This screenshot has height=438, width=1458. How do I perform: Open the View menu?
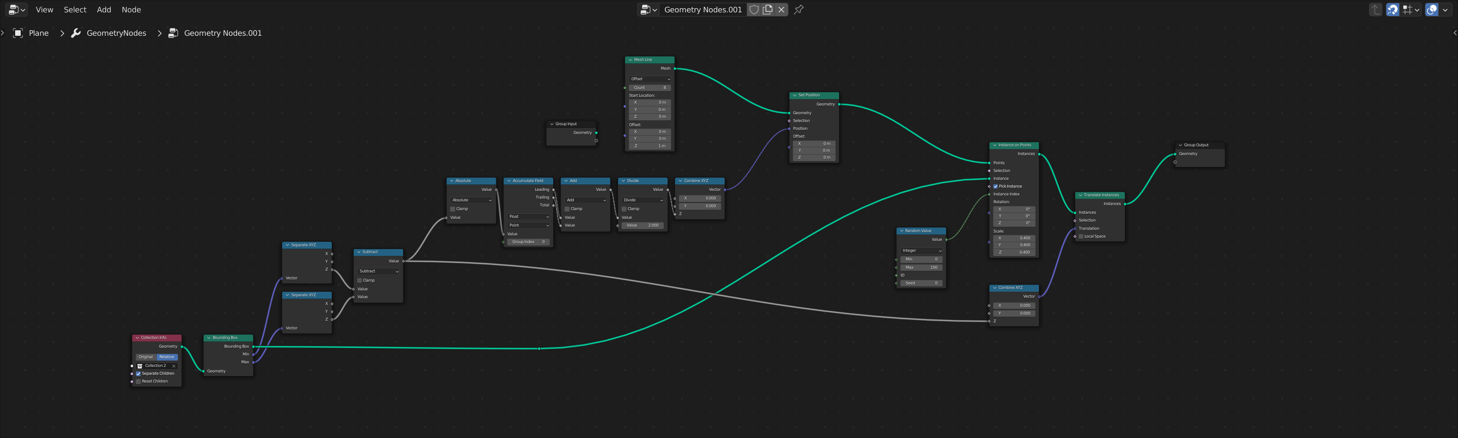pyautogui.click(x=44, y=10)
